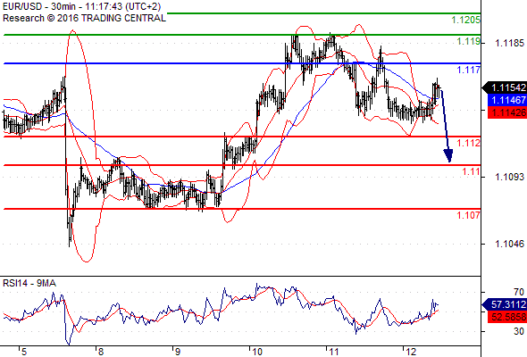
Task: Click date marker 12 on time axis
Action: pyautogui.click(x=411, y=352)
